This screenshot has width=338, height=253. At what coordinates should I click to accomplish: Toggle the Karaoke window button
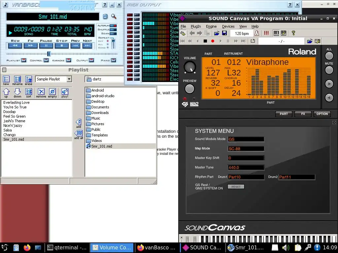pos(69,60)
